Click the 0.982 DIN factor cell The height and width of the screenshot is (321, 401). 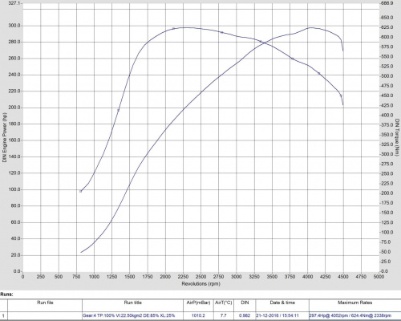pyautogui.click(x=245, y=315)
